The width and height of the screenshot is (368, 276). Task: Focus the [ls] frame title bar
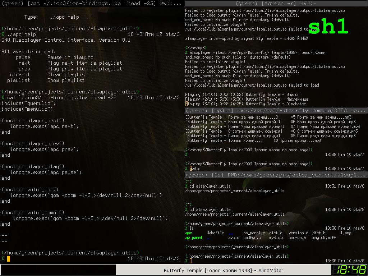pos(276,175)
